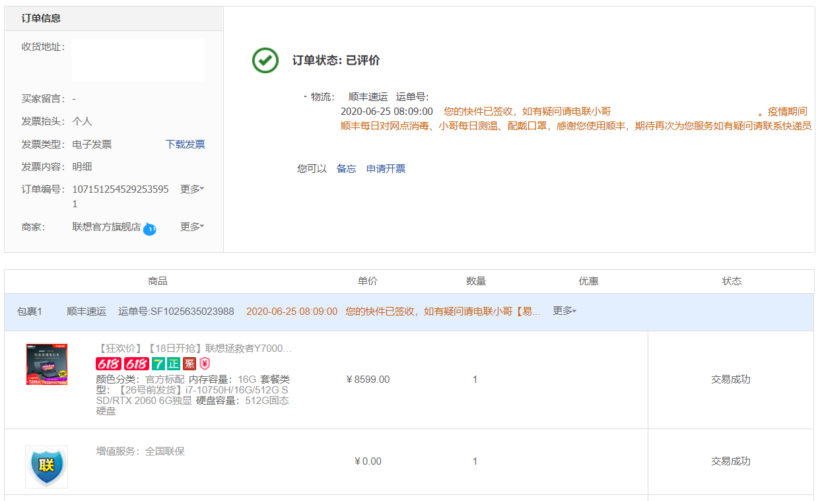820x501 pixels.
Task: Click the black 2020-06-25 08:09:00 timestamp under 物流
Action: (387, 111)
